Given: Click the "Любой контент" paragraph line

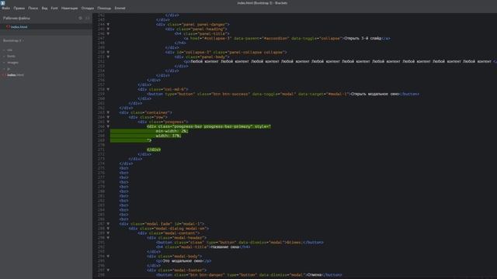Looking at the screenshot, I should tap(340, 61).
